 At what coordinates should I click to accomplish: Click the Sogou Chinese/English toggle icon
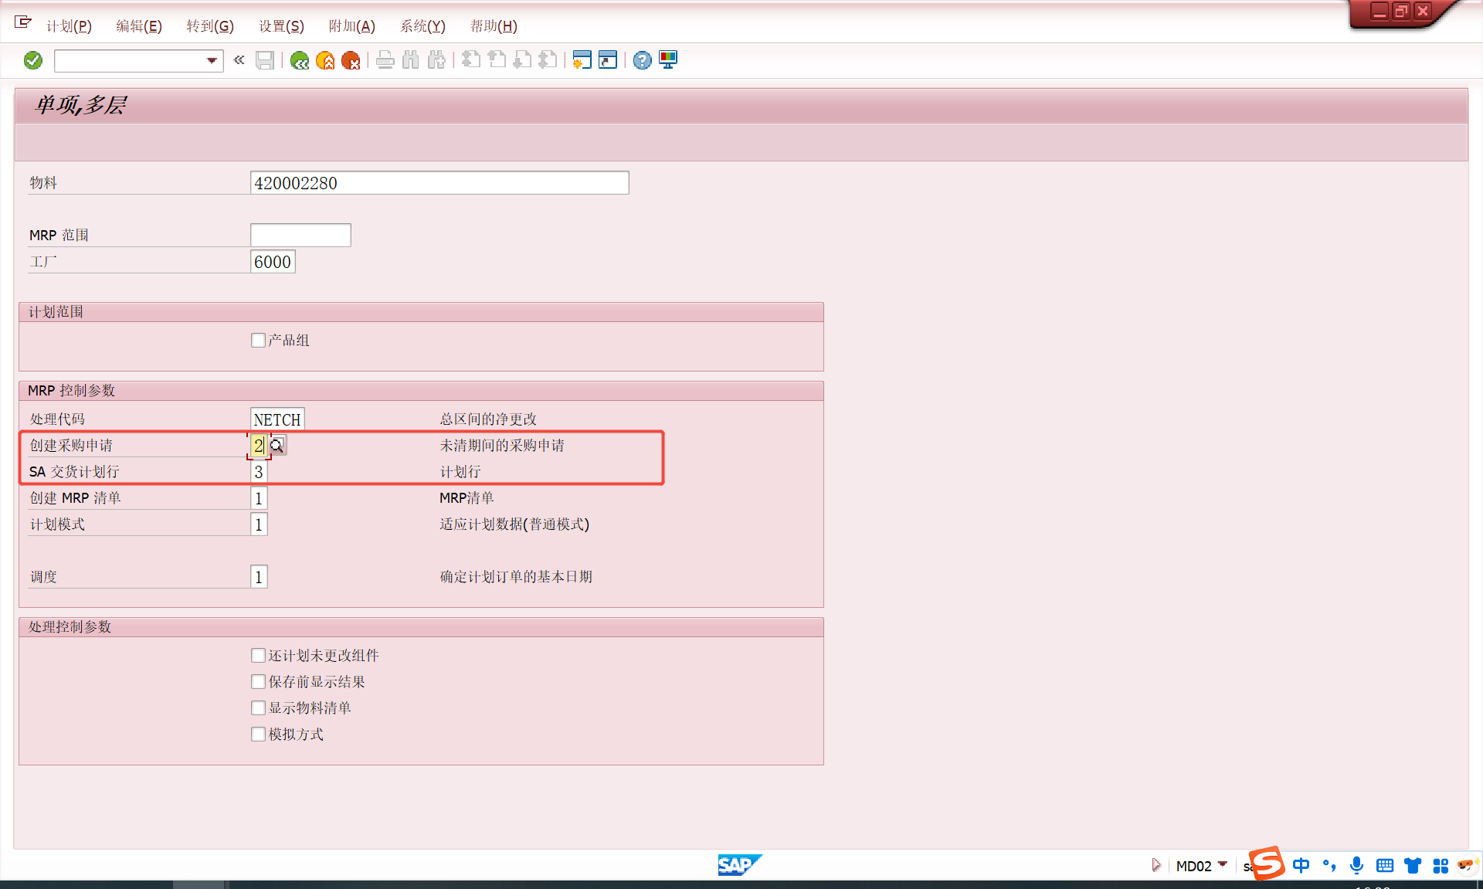click(x=1301, y=866)
